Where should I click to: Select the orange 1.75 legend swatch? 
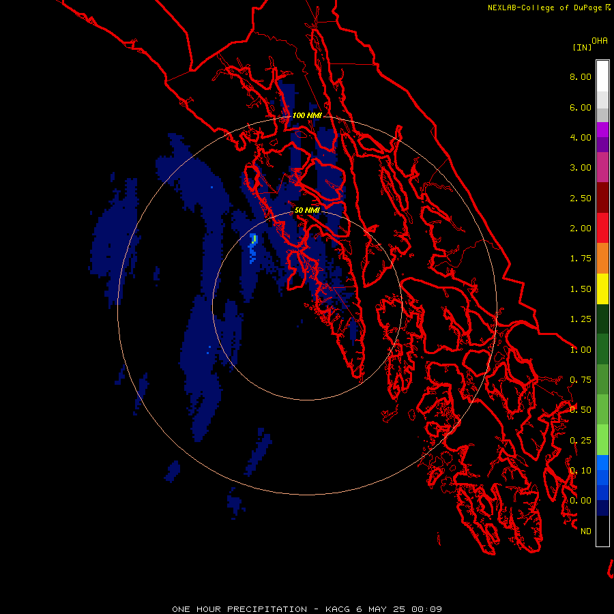click(602, 259)
